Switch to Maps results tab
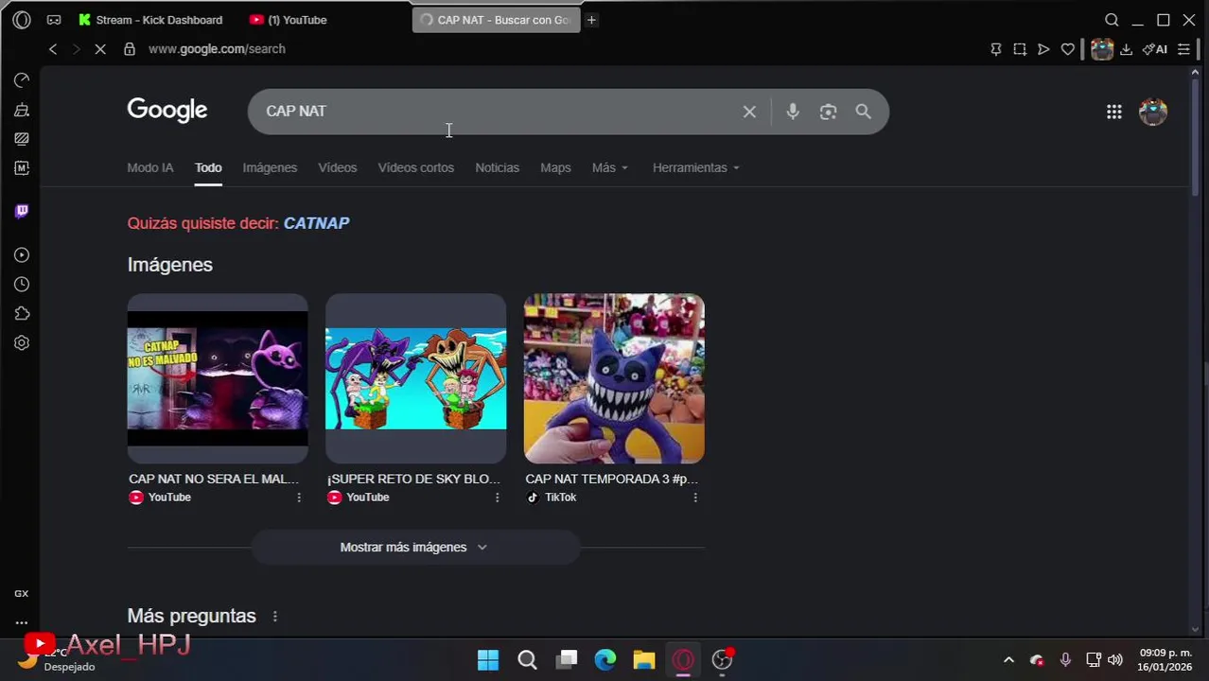This screenshot has width=1209, height=681. click(x=555, y=167)
